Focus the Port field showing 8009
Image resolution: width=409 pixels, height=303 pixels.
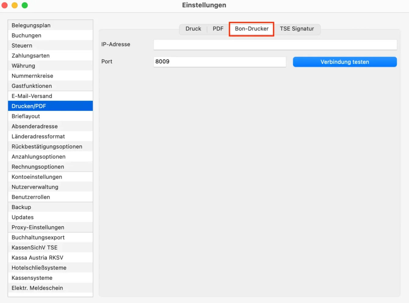tap(219, 61)
